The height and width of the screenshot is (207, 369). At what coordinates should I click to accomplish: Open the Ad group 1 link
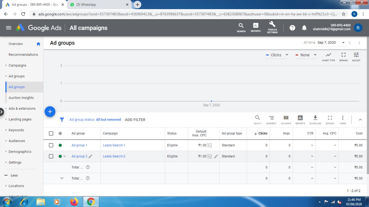(79, 145)
